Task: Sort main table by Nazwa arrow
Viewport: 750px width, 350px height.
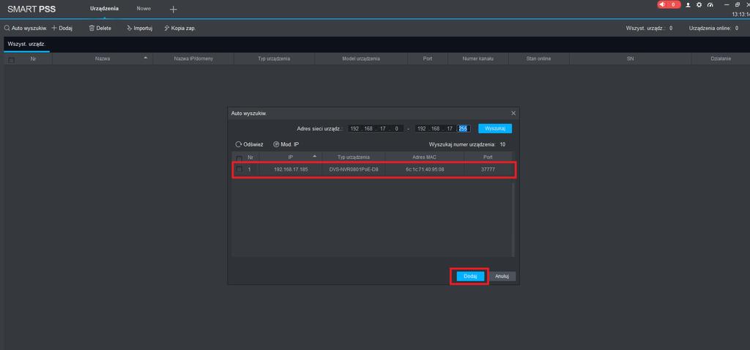Action: pyautogui.click(x=146, y=59)
